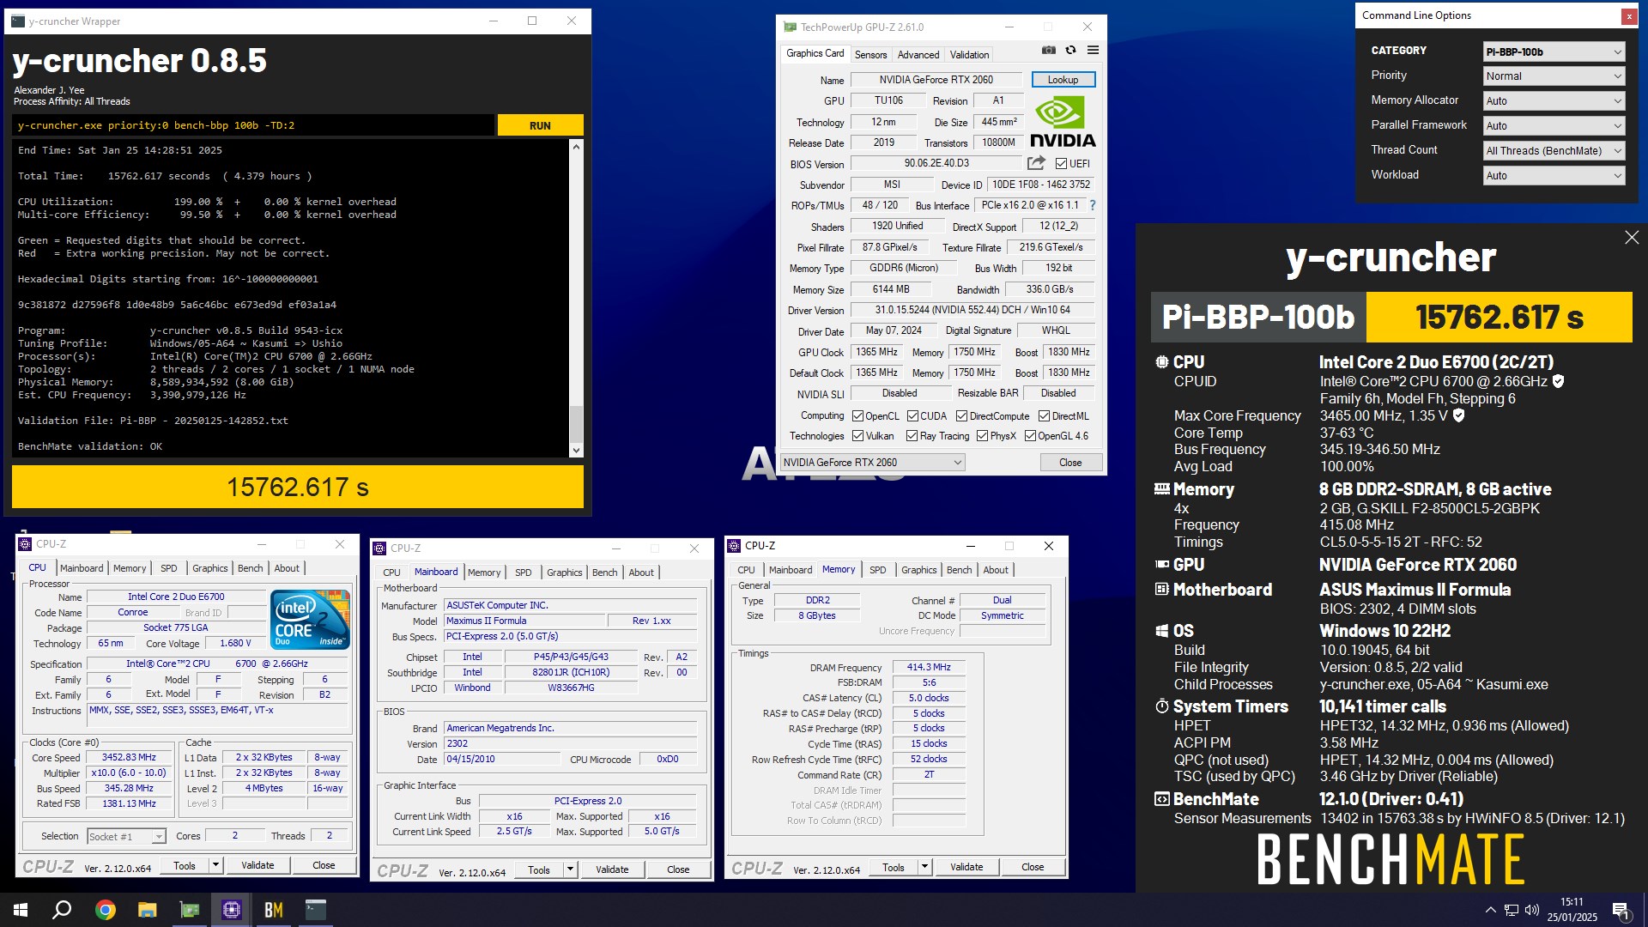1648x927 pixels.
Task: Click y-cruncher output scroll-down arrow
Action: pyautogui.click(x=576, y=451)
